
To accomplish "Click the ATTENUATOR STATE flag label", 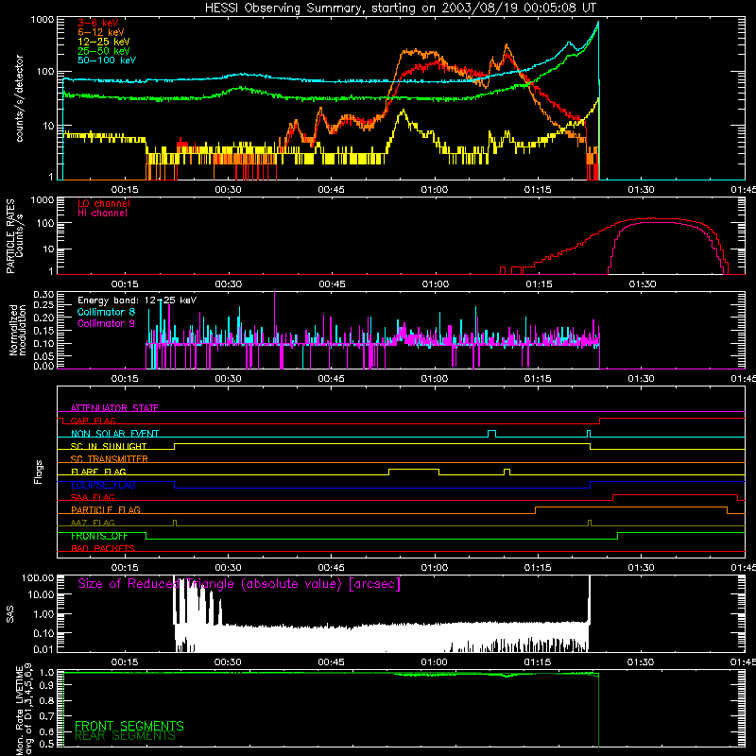I will coord(114,408).
